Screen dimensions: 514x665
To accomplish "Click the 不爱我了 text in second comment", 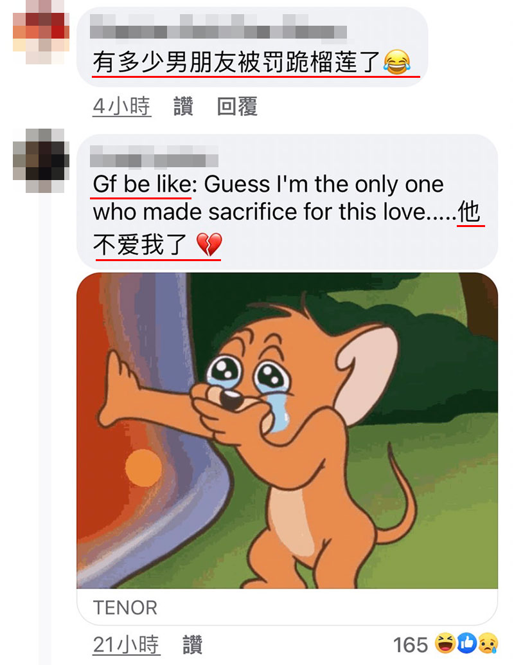I will click(x=140, y=244).
